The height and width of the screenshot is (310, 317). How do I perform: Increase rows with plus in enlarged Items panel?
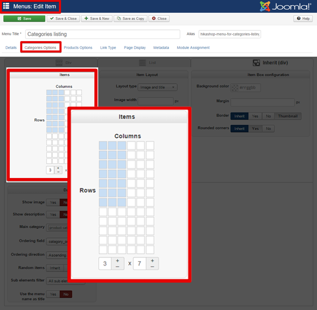[152, 261]
